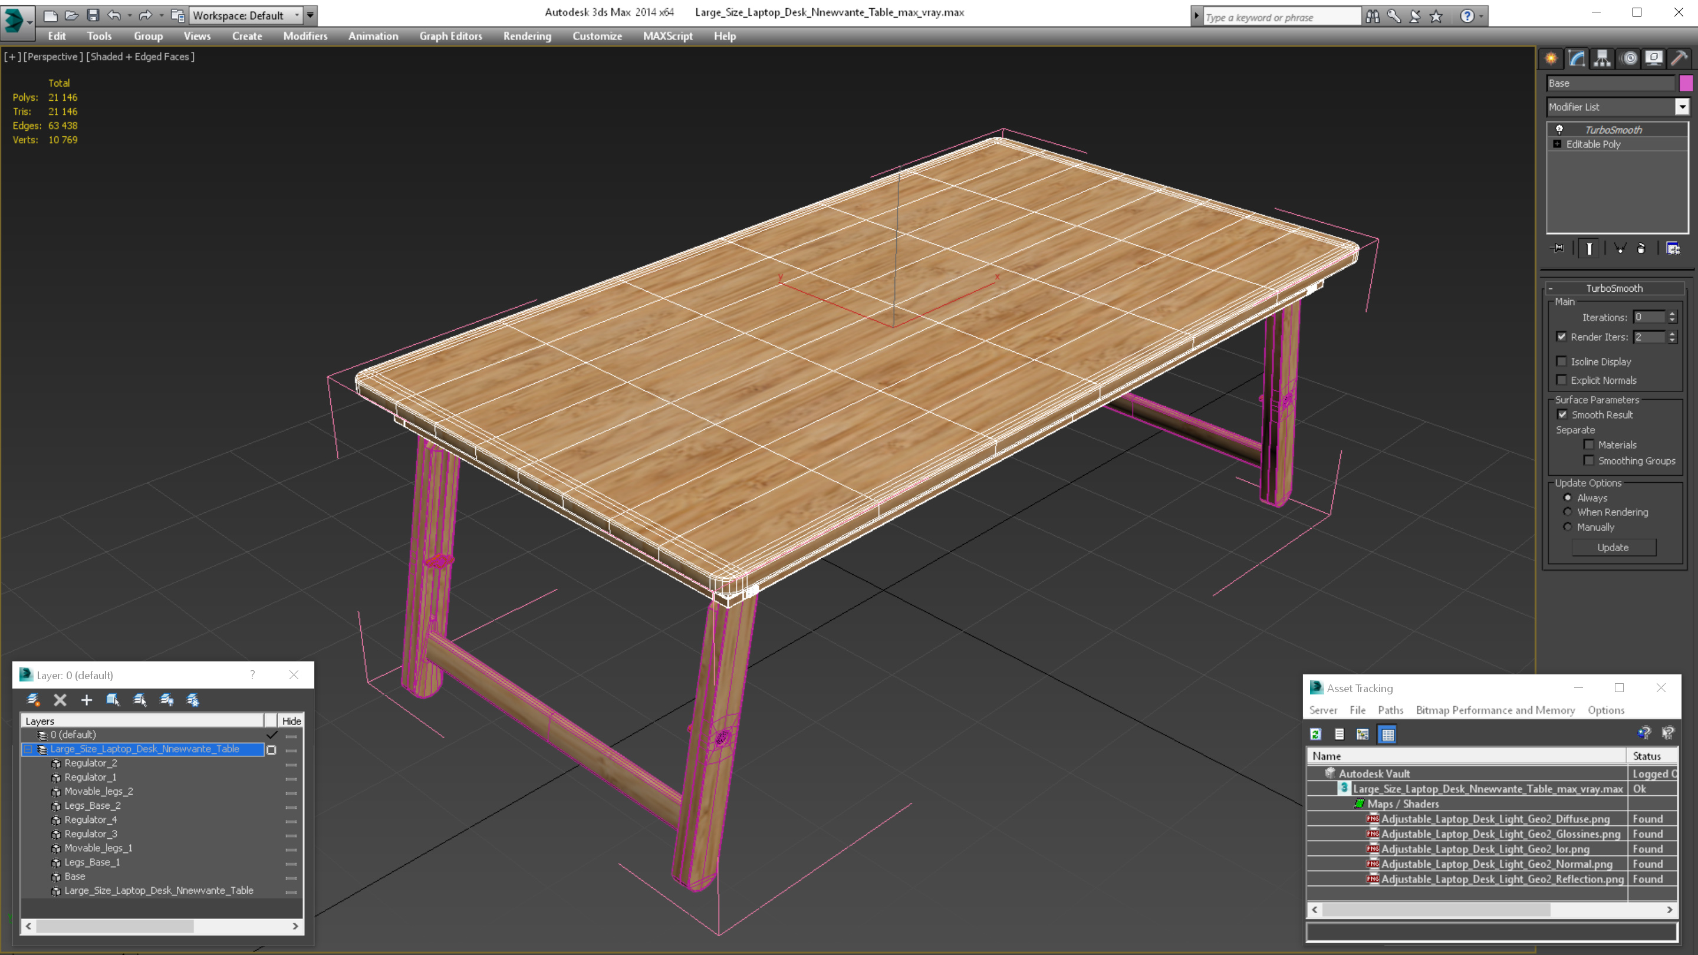Open the Utilities panel hammer icon

(x=1679, y=59)
